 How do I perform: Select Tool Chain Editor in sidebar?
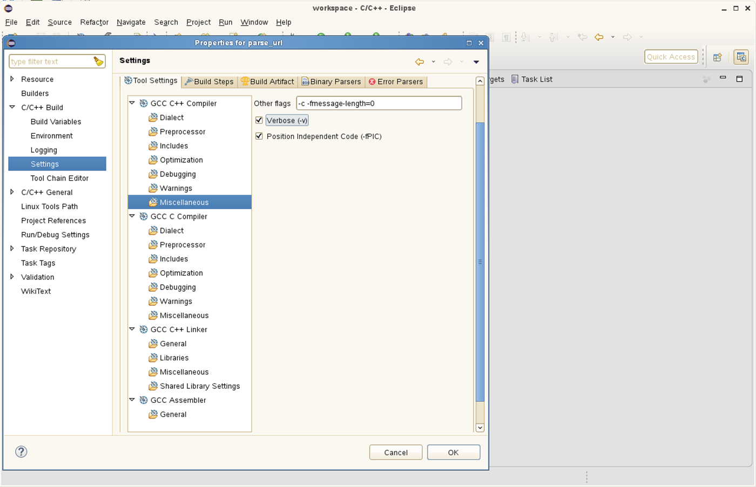[x=59, y=178]
